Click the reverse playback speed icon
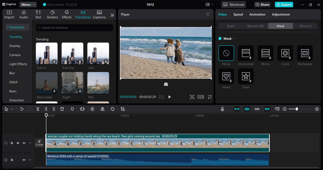 92,109
